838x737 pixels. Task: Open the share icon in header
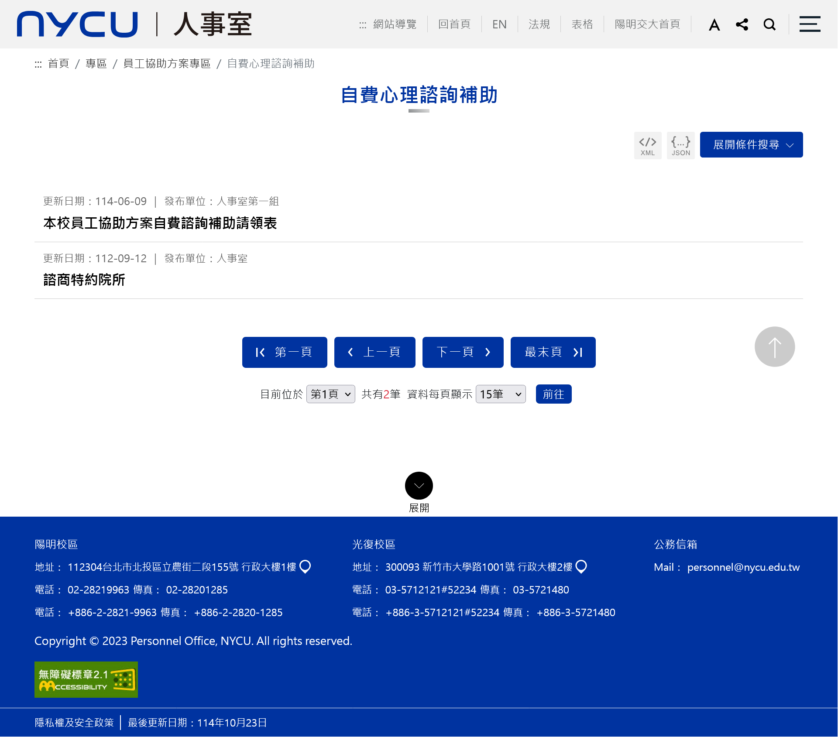pyautogui.click(x=742, y=24)
